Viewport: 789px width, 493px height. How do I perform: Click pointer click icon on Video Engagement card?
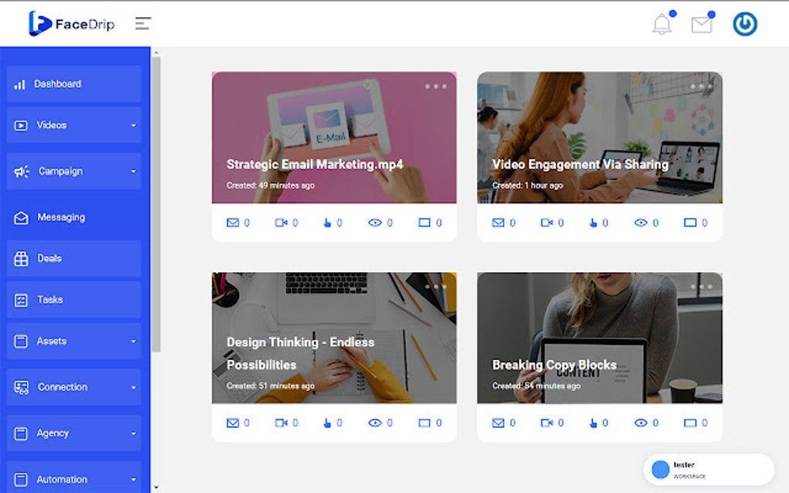pos(593,223)
